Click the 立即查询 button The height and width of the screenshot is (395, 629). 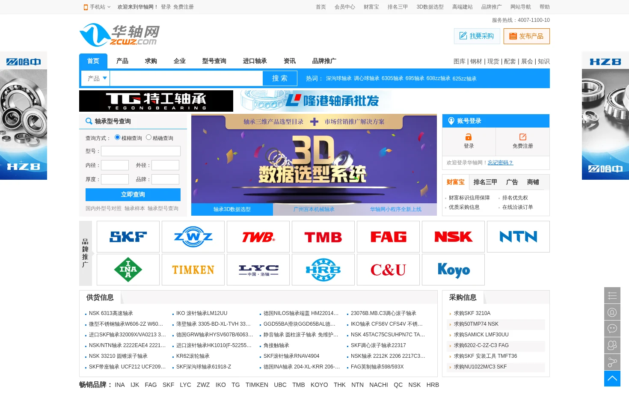(133, 195)
